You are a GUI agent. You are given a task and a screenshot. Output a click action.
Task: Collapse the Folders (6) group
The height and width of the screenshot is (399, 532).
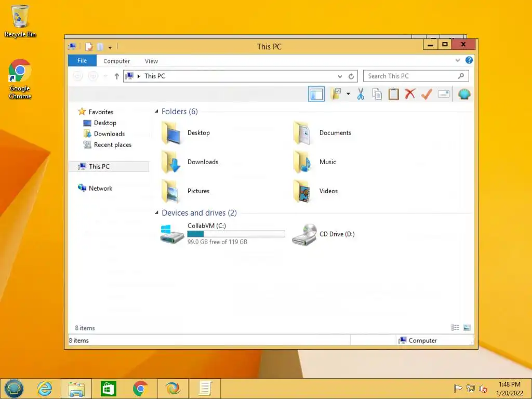pyautogui.click(x=156, y=111)
